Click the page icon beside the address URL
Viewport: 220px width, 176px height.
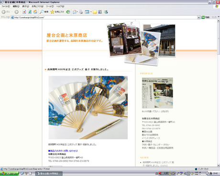click(x=12, y=17)
